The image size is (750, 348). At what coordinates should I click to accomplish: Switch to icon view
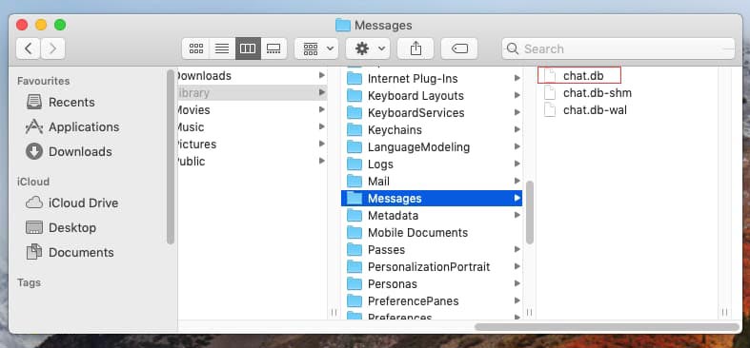pyautogui.click(x=196, y=48)
